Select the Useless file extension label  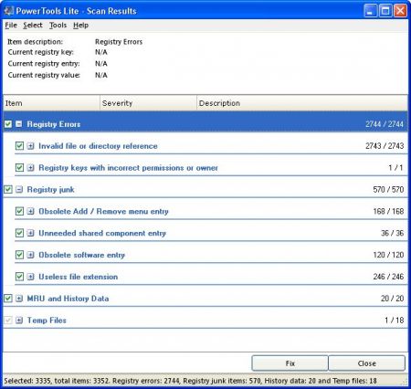(79, 277)
